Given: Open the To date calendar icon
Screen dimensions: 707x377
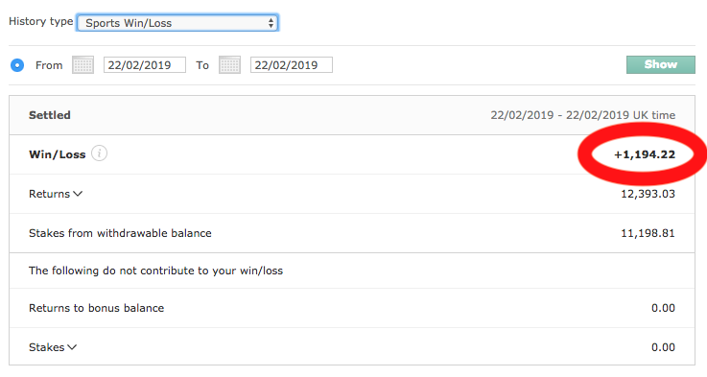Looking at the screenshot, I should click(x=229, y=65).
